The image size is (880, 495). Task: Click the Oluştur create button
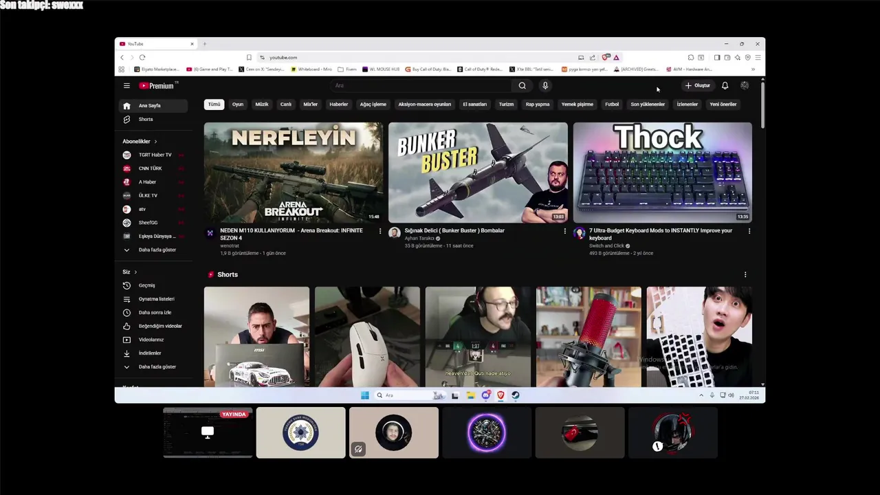697,86
